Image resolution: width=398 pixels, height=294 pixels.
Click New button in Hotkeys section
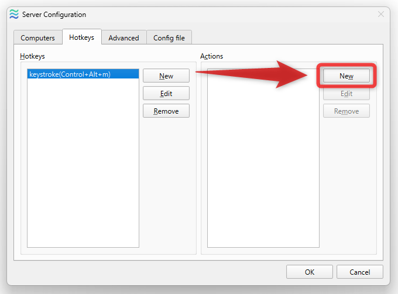pos(166,76)
